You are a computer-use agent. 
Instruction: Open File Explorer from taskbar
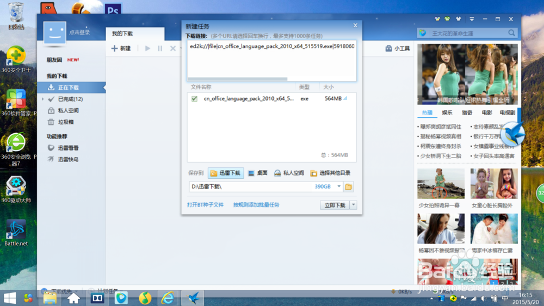point(50,298)
